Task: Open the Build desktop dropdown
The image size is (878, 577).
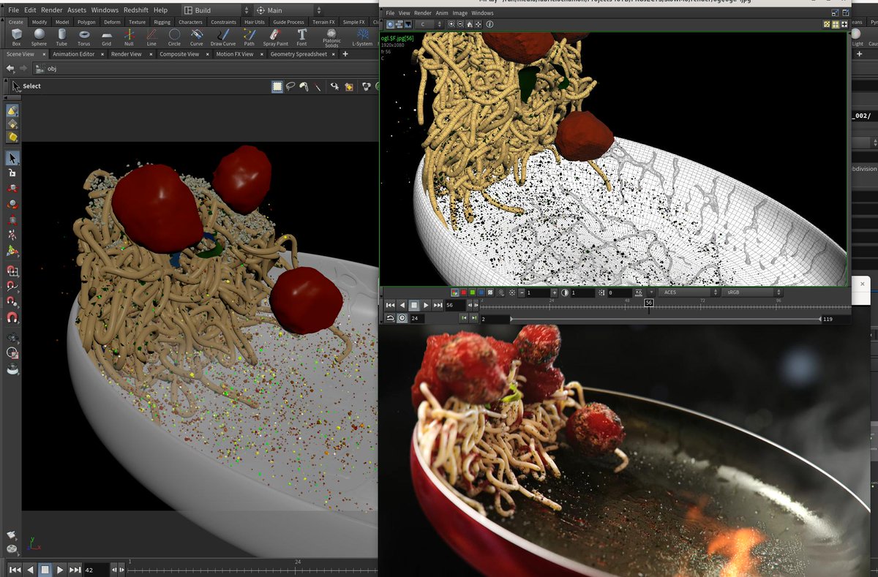Action: [x=216, y=10]
